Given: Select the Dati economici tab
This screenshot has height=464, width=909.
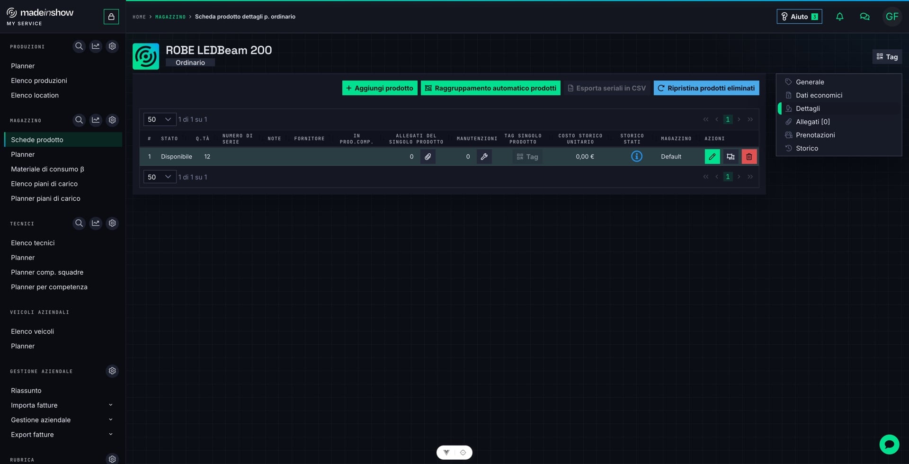Looking at the screenshot, I should coord(839,95).
